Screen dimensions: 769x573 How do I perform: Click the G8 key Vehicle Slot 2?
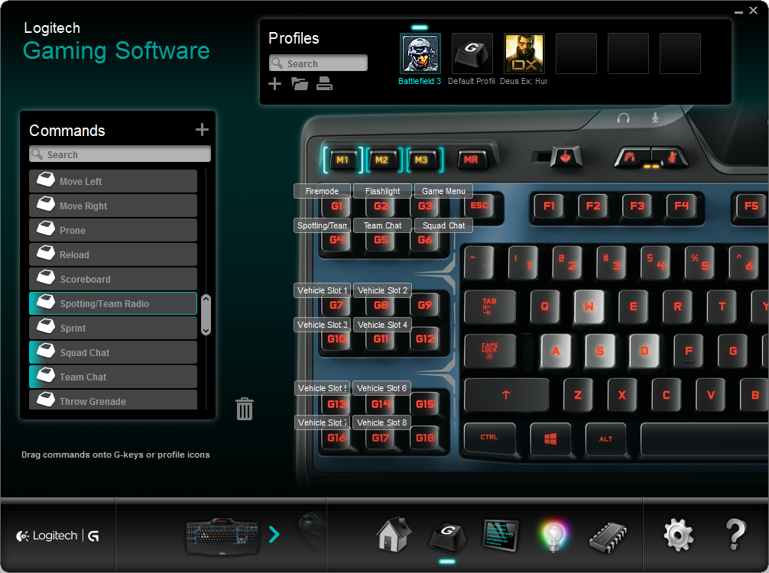pos(381,305)
